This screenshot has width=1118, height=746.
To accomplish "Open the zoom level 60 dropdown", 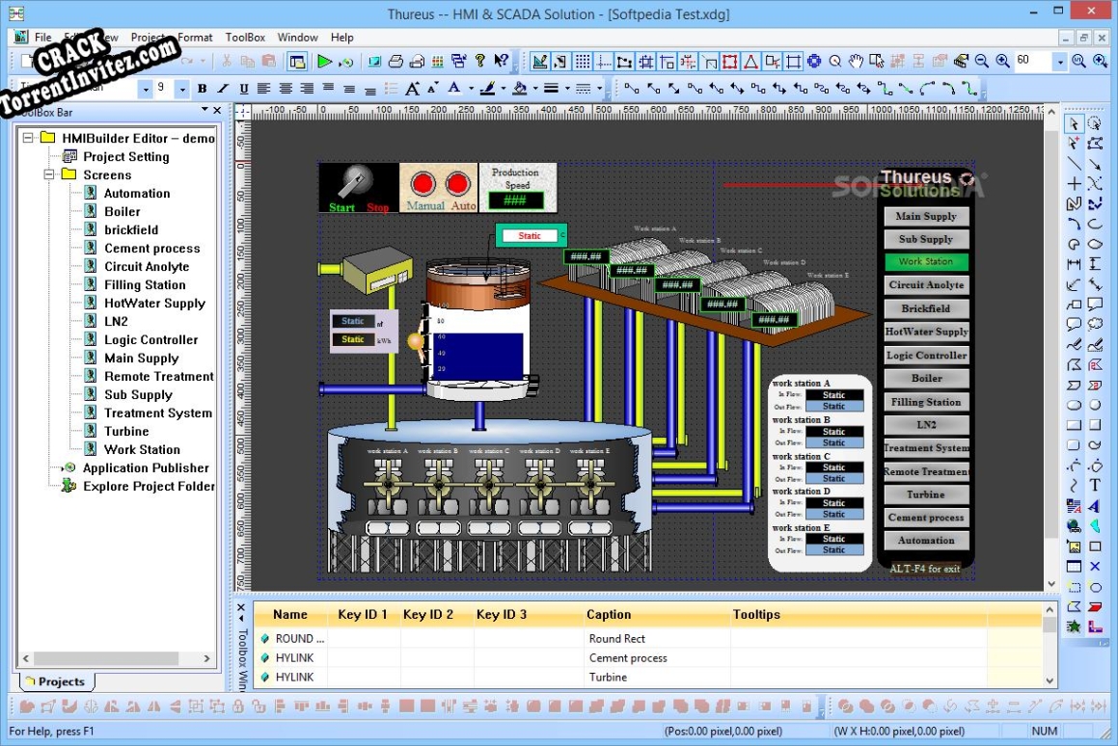I will click(1062, 61).
